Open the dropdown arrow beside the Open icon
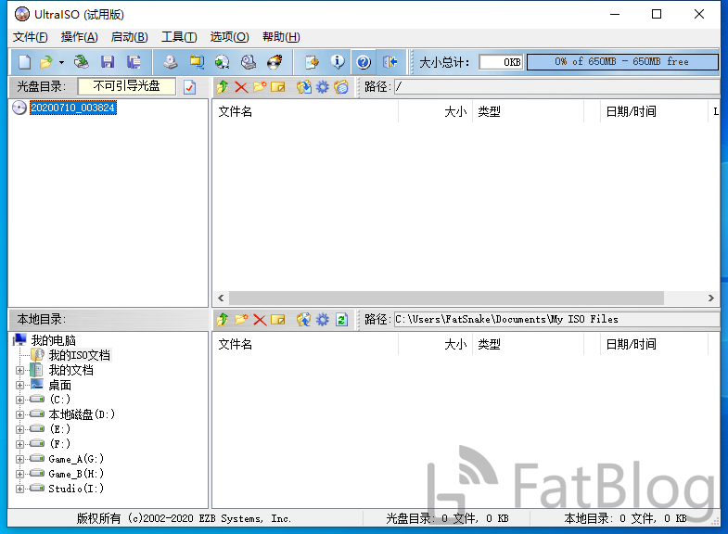728x534 pixels. click(61, 62)
